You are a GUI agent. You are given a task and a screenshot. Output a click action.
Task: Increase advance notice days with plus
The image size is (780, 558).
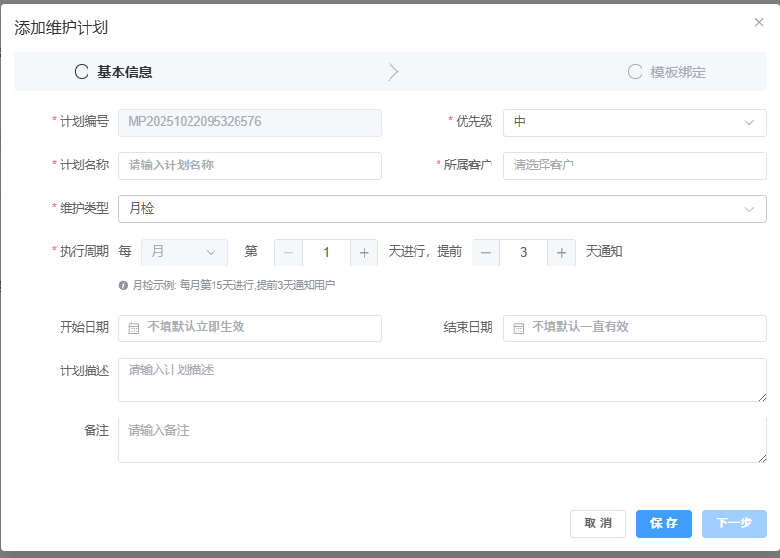click(562, 252)
